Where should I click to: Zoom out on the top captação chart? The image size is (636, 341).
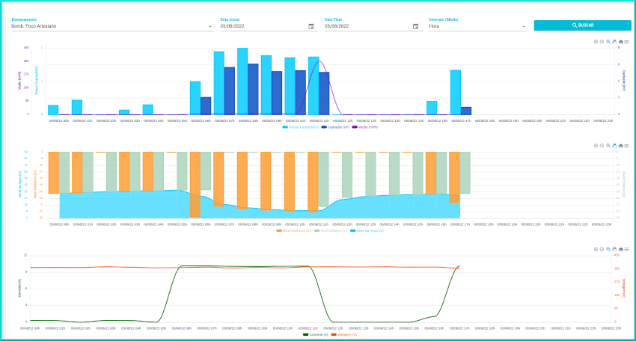point(602,42)
